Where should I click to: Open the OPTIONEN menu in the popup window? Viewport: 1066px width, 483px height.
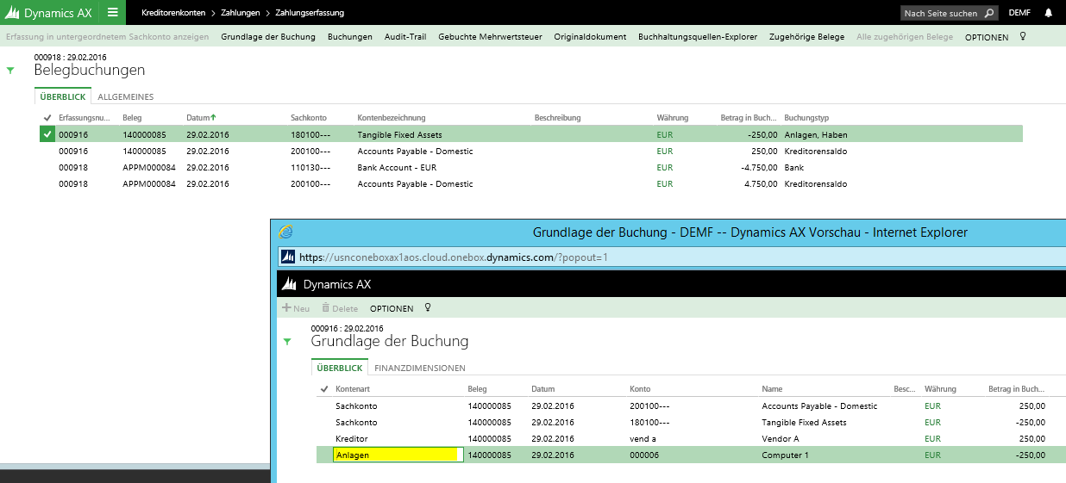391,308
